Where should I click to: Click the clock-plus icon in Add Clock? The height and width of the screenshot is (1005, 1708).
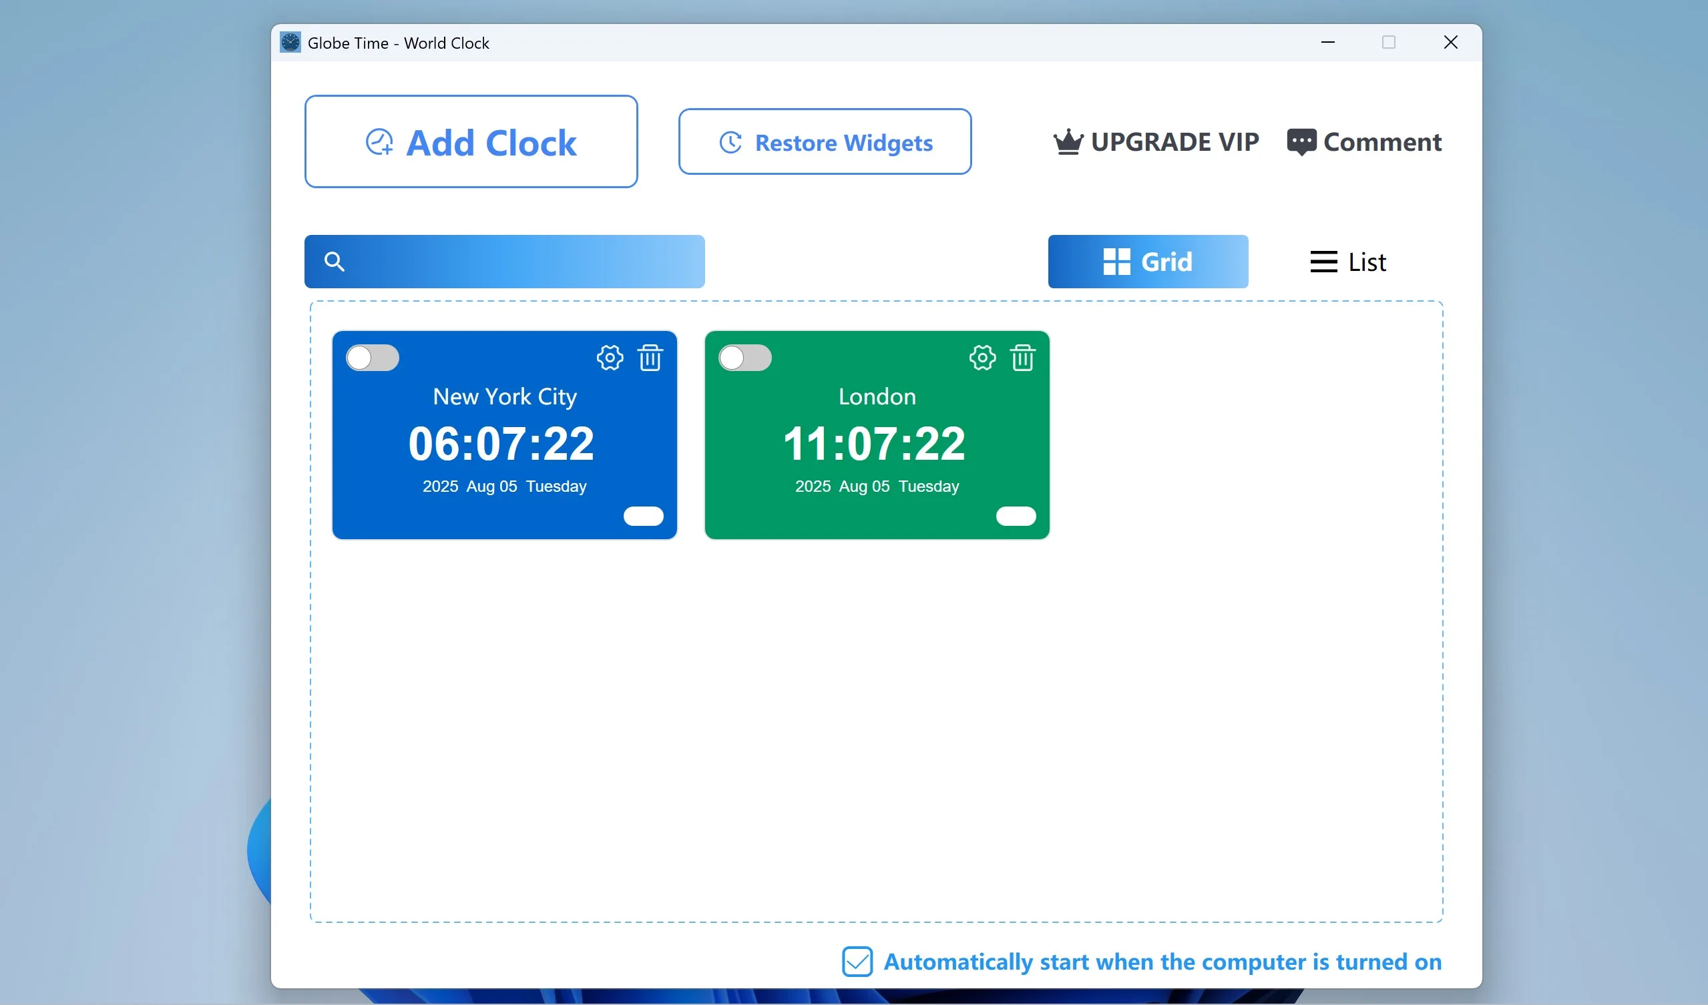(x=379, y=142)
